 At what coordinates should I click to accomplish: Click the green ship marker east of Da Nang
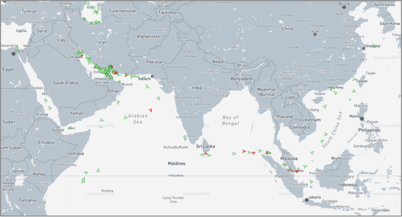325,106
